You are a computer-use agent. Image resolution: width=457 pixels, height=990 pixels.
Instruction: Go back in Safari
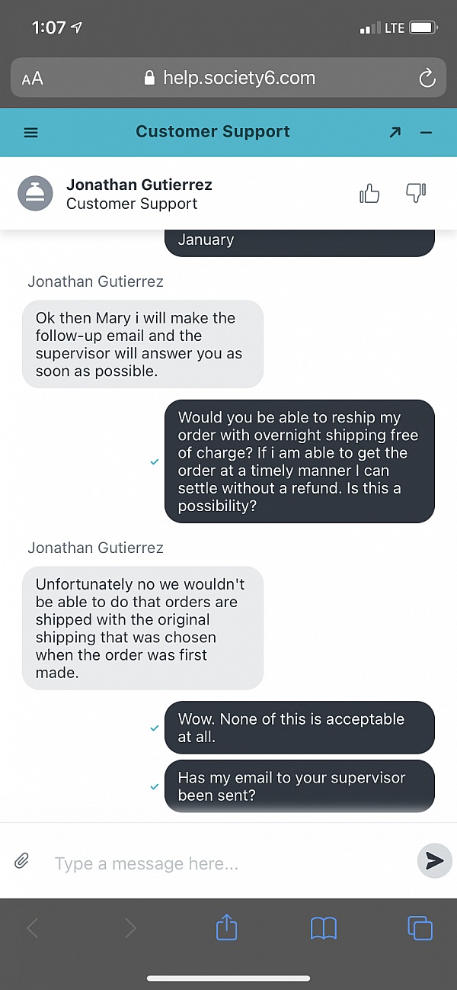point(32,928)
